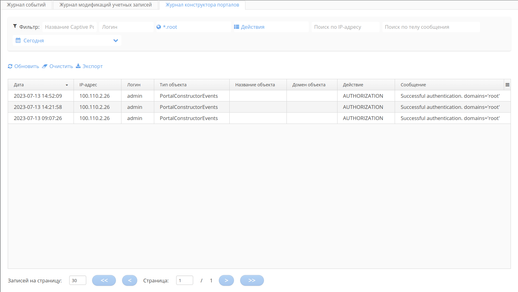
Task: Click the page number input field
Action: point(185,281)
